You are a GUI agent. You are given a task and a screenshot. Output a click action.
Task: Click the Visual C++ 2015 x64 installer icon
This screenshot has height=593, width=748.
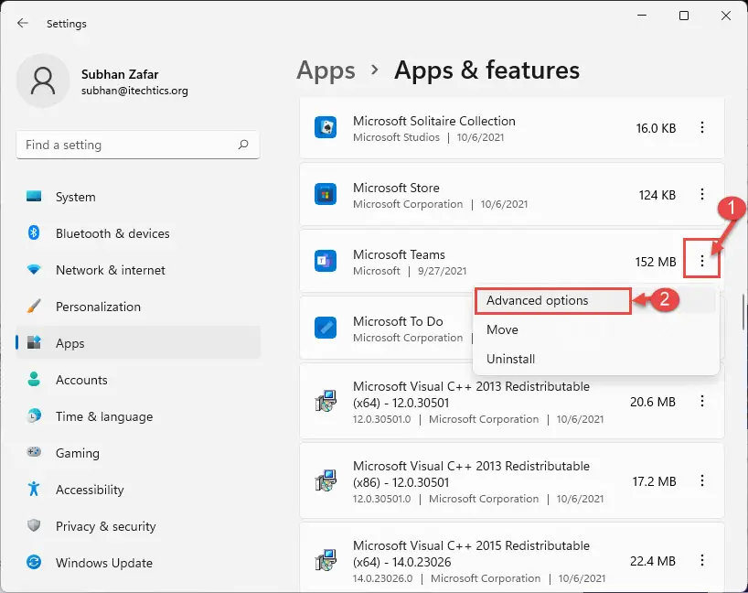(x=326, y=560)
